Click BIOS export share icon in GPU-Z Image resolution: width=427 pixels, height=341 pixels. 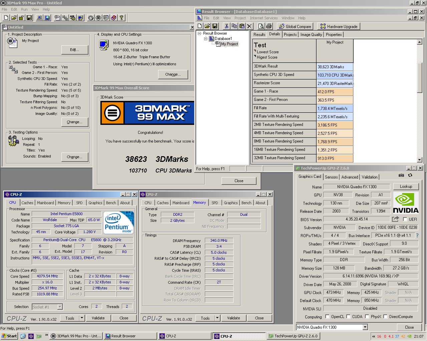pyautogui.click(x=395, y=219)
